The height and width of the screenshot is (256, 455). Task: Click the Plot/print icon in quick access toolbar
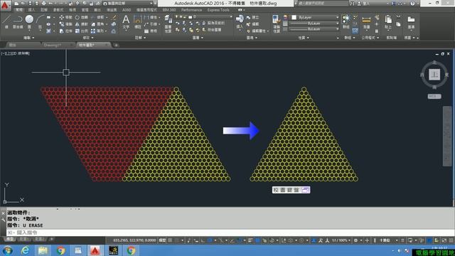[x=43, y=3]
